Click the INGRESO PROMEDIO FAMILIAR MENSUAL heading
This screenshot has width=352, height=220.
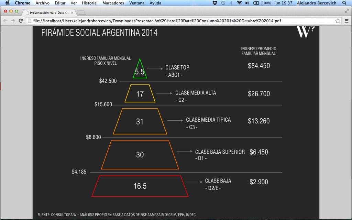(x=258, y=51)
